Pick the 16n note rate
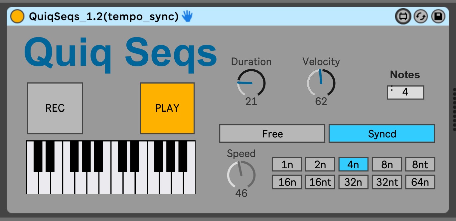The height and width of the screenshot is (221, 456). click(x=287, y=182)
